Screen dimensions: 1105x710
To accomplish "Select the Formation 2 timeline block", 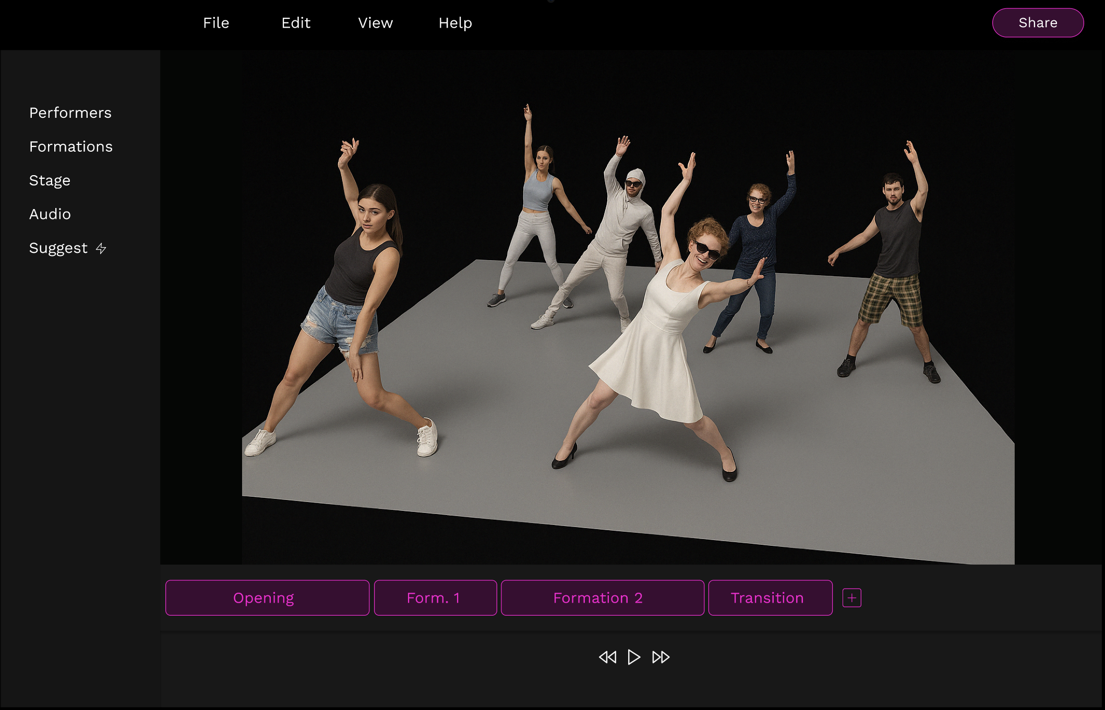I will (602, 598).
